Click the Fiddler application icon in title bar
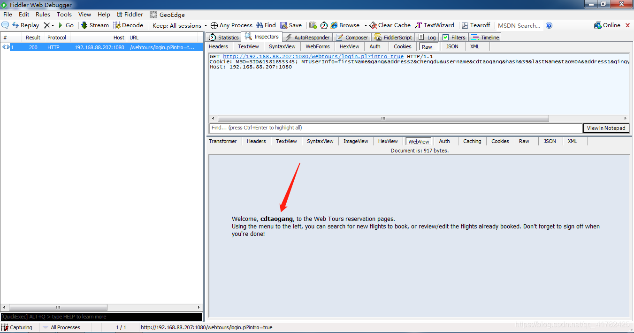The height and width of the screenshot is (333, 634). pyautogui.click(x=4, y=5)
